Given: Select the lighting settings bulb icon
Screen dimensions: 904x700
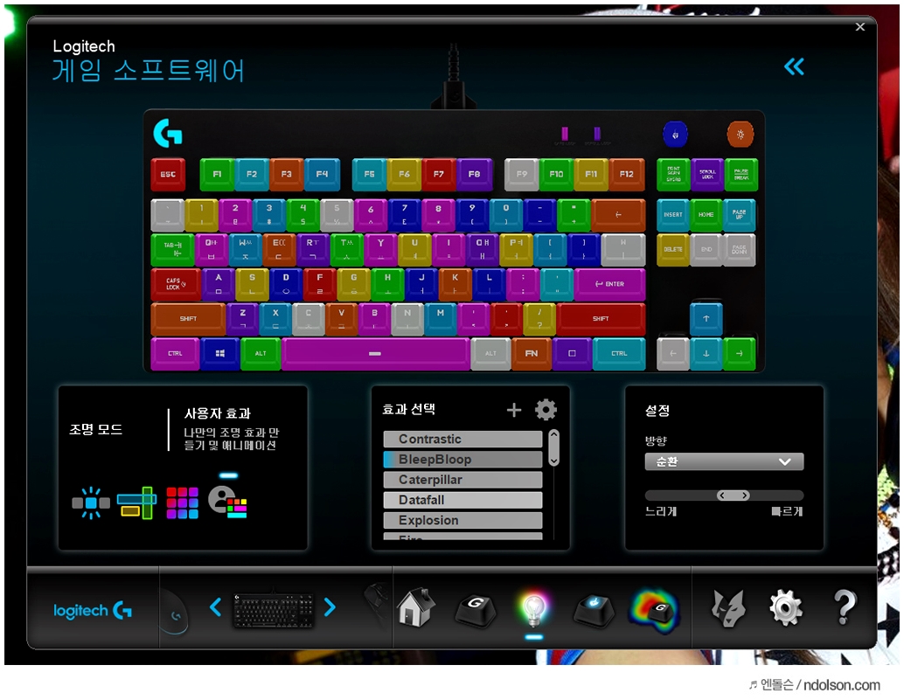Looking at the screenshot, I should [x=534, y=609].
